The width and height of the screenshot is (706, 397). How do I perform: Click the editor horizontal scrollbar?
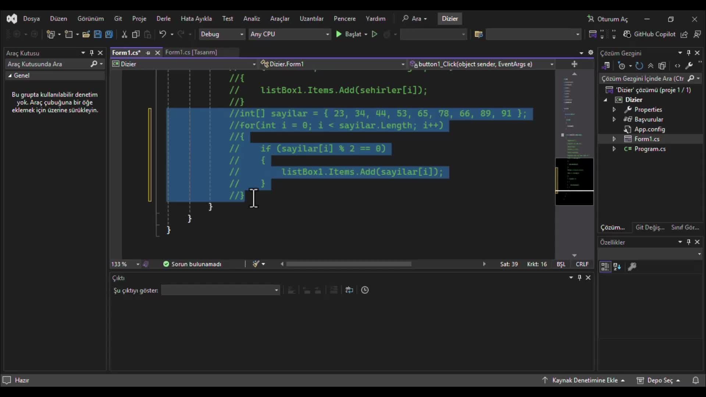(x=349, y=264)
